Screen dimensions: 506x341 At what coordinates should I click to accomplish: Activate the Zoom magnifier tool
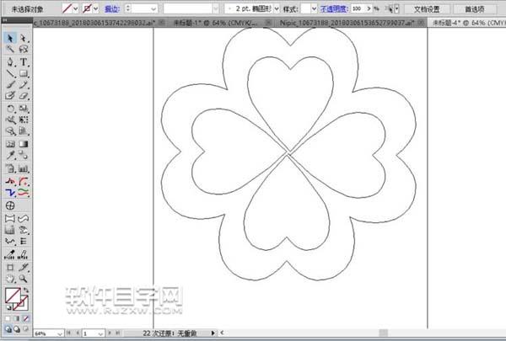pos(24,278)
